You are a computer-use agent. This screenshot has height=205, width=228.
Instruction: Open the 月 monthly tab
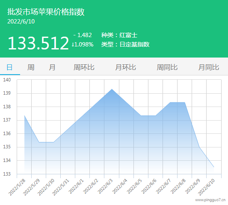coord(52,67)
